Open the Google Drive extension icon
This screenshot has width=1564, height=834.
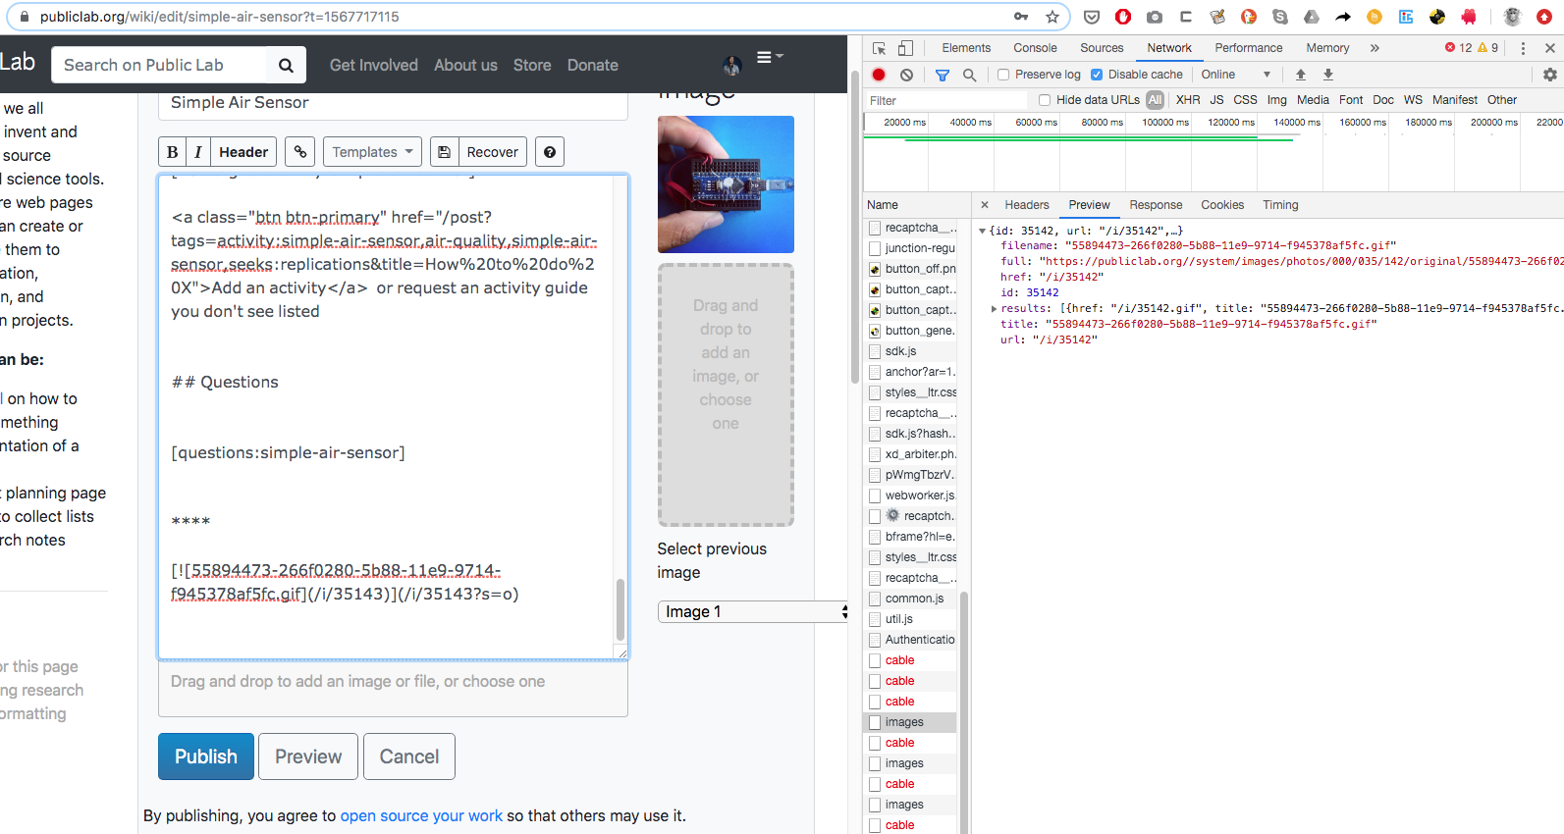1312,17
